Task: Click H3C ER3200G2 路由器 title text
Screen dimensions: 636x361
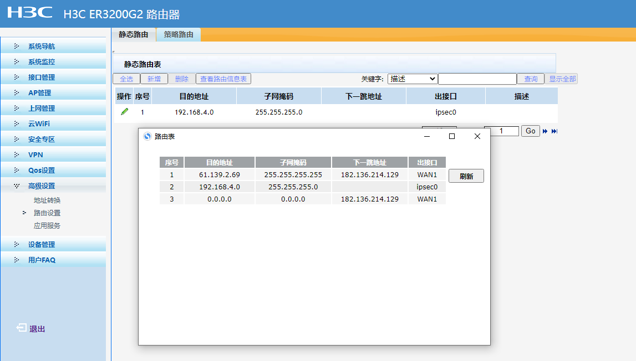Action: click(121, 14)
